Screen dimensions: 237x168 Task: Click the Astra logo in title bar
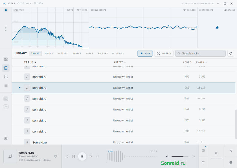coord(5,3)
